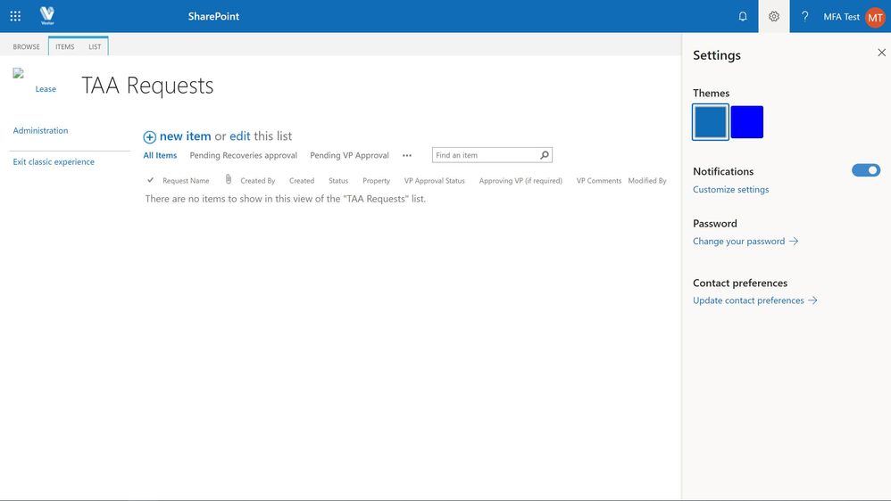Sort by the Created column header
Viewport: 891px width, 501px height.
coord(302,180)
